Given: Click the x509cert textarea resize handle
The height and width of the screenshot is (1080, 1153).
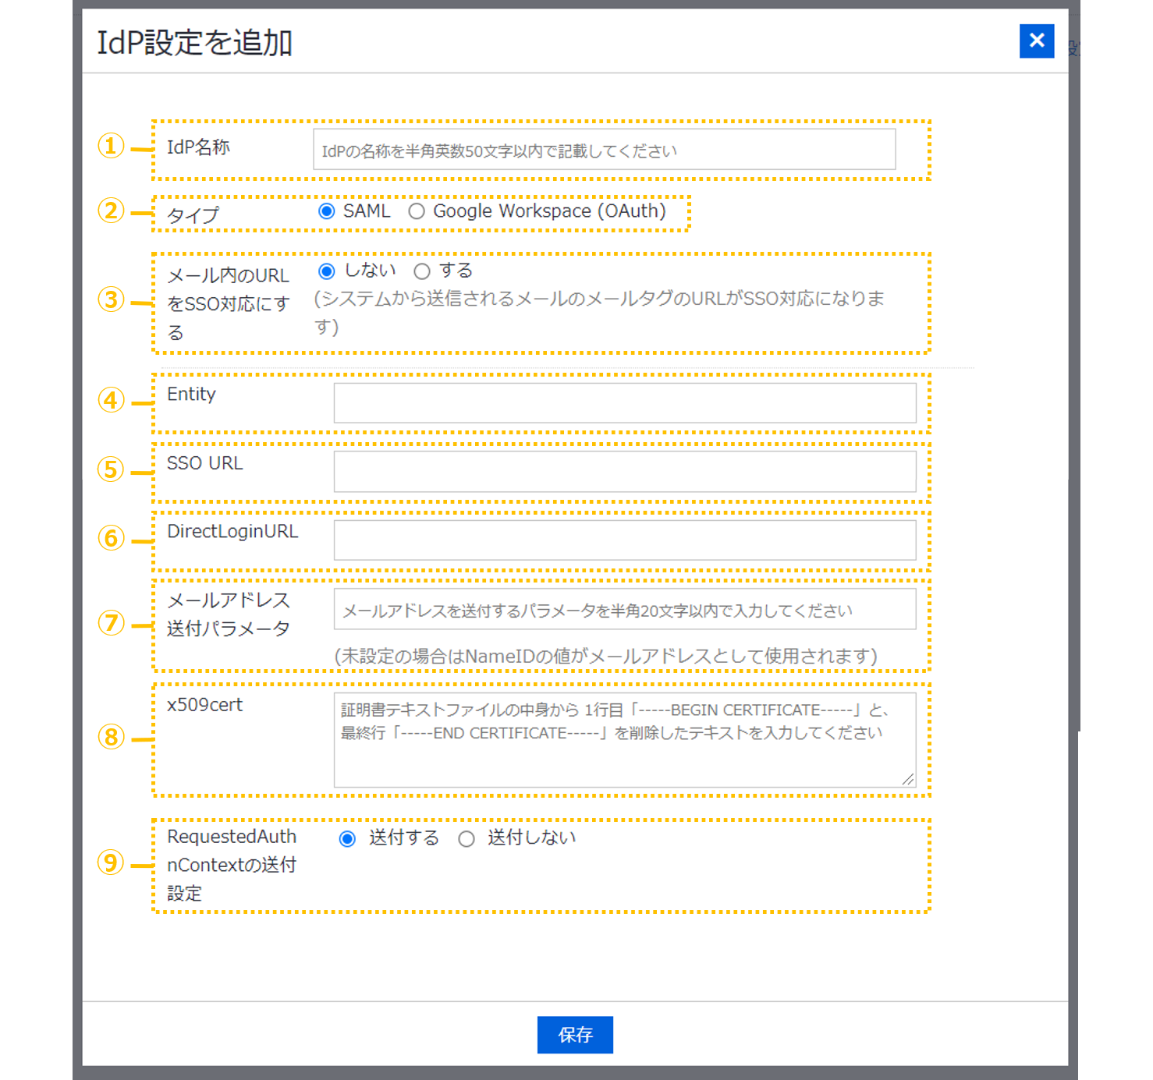Looking at the screenshot, I should tap(908, 779).
